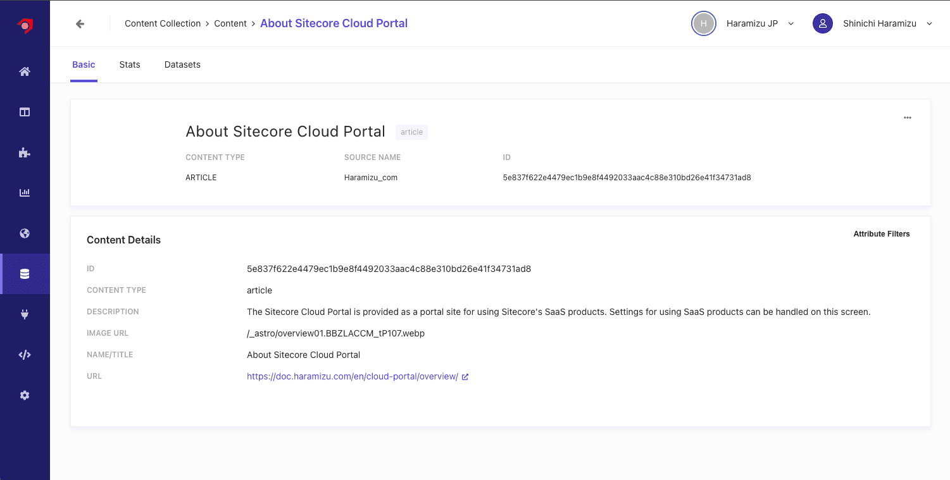This screenshot has height=480, width=950.
Task: Open the three-dot more options menu
Action: point(908,118)
